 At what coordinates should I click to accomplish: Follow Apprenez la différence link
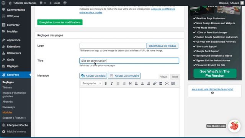click(x=163, y=9)
